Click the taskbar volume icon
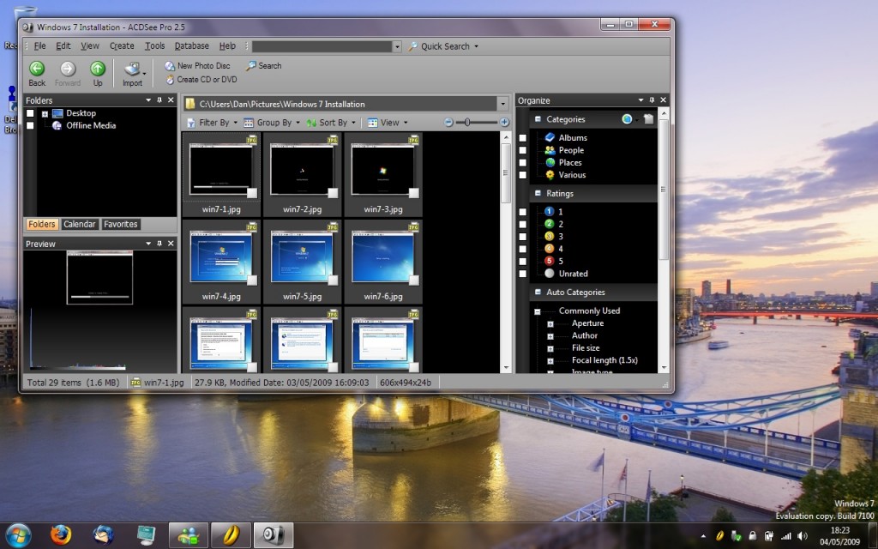878x549 pixels. point(803,536)
